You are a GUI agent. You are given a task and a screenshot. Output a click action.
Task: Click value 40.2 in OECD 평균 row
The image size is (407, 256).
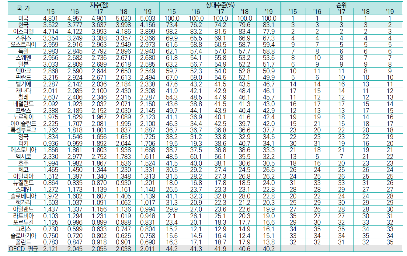tap(269, 249)
